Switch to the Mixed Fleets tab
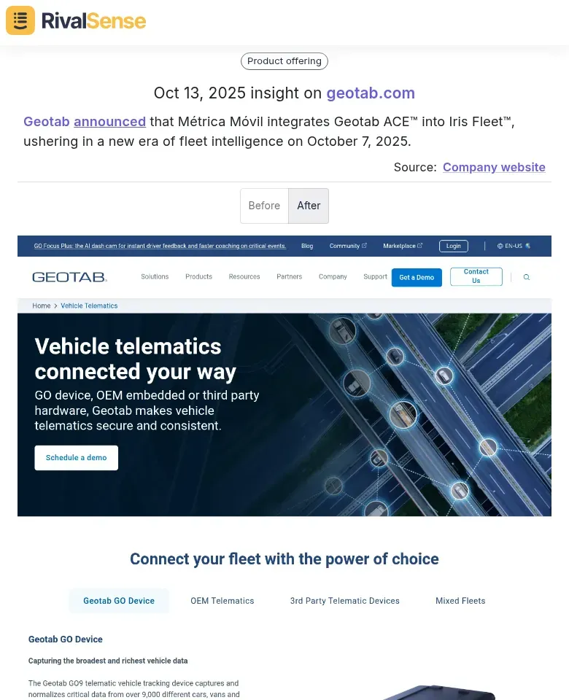The image size is (569, 700). point(460,600)
